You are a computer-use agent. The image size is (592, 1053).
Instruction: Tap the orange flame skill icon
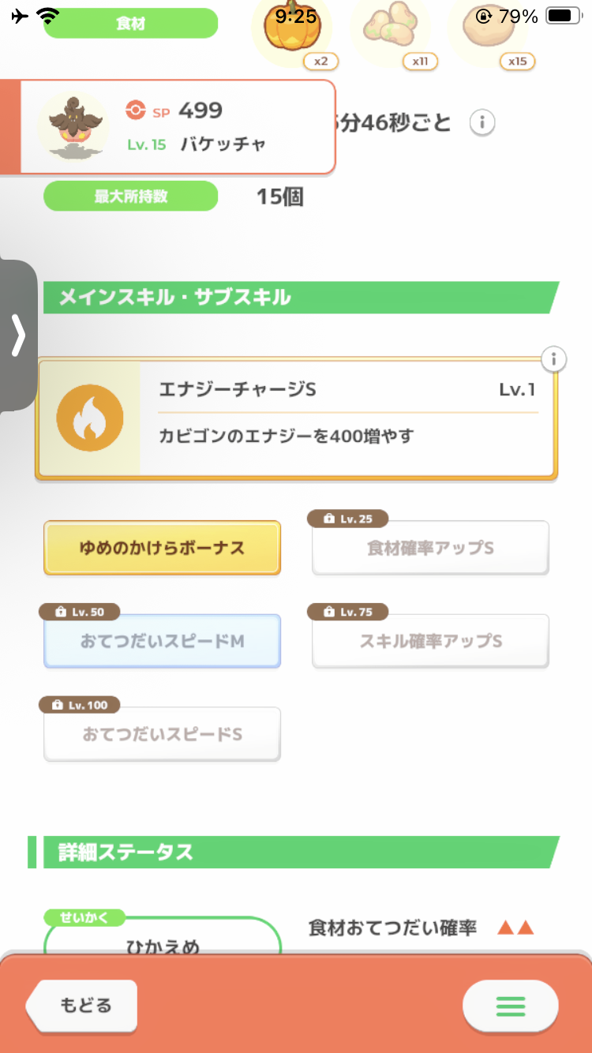pos(90,418)
